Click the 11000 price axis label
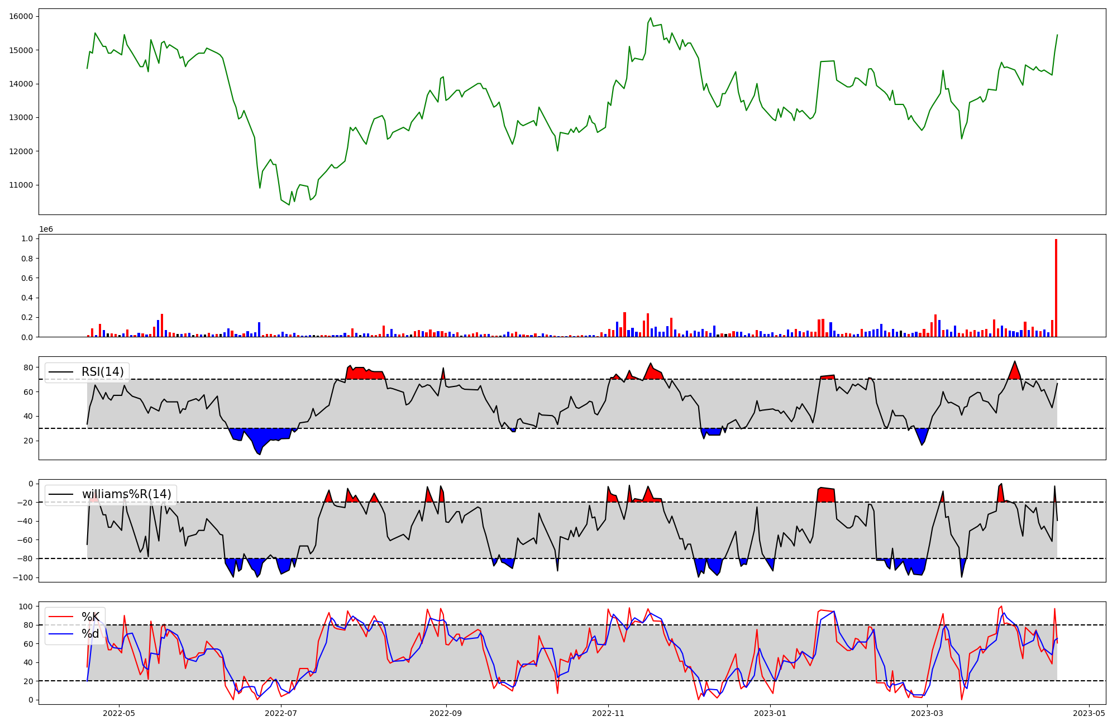Screen dimensions: 1117x726 (21, 185)
